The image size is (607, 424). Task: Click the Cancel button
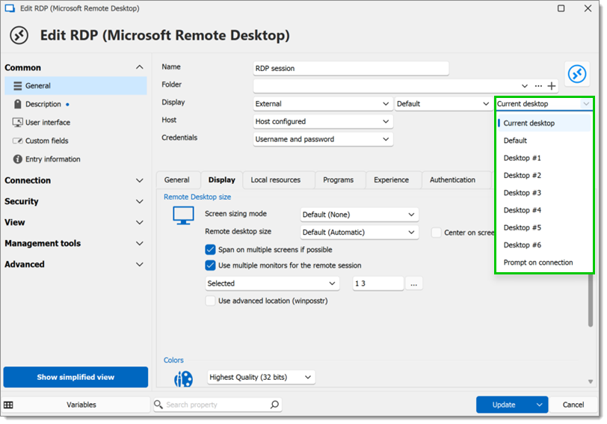(573, 405)
